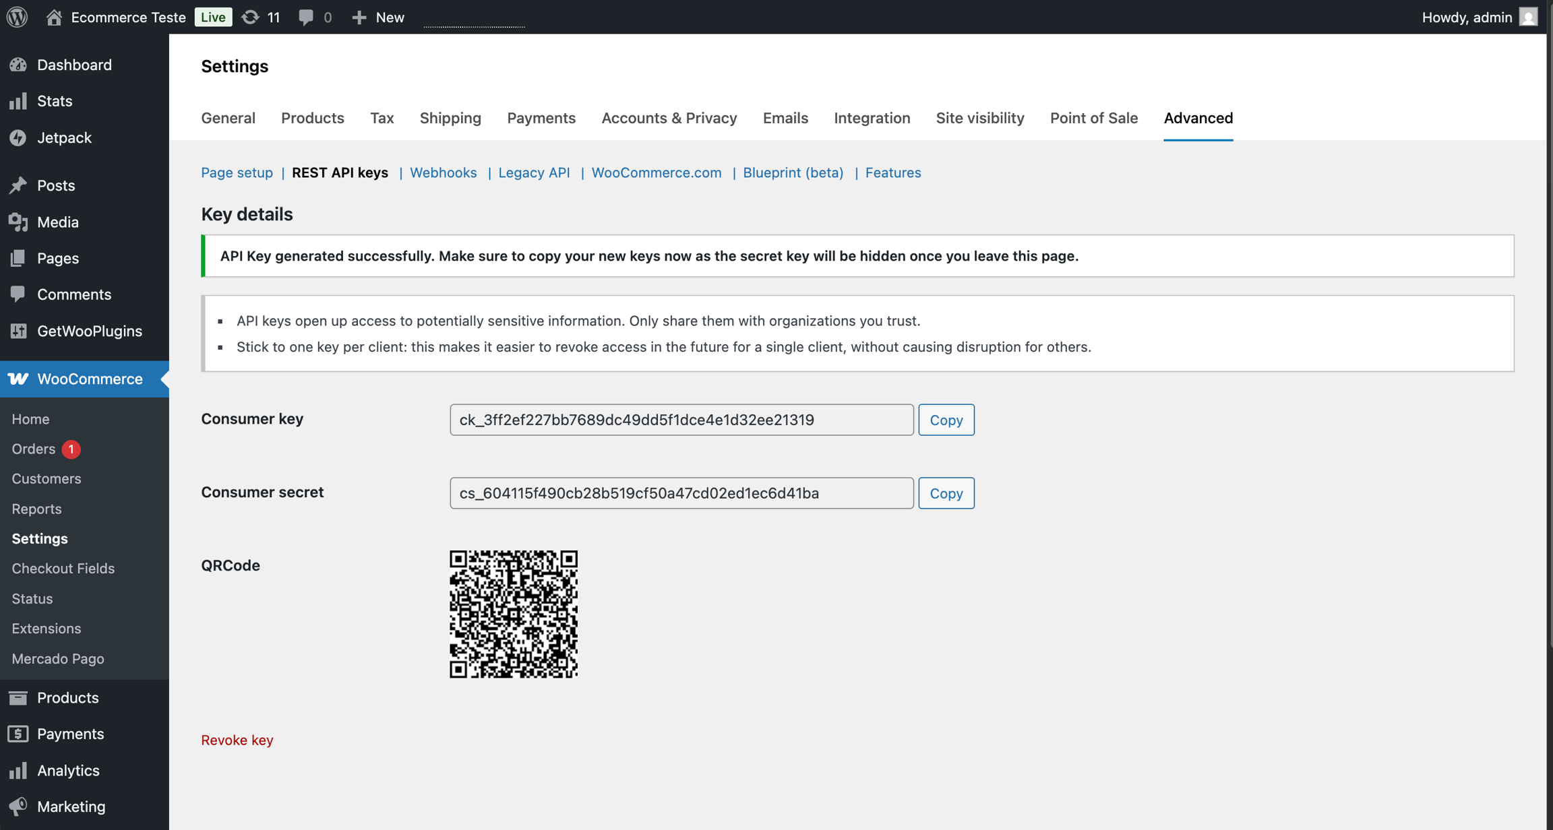The image size is (1553, 830).
Task: Click the Ecommerce Teste site name
Action: pyautogui.click(x=128, y=17)
